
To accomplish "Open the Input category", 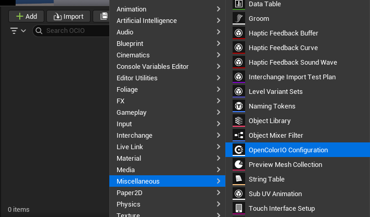I will coord(167,124).
